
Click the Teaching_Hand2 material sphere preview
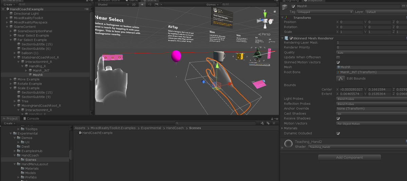pyautogui.click(x=288, y=144)
